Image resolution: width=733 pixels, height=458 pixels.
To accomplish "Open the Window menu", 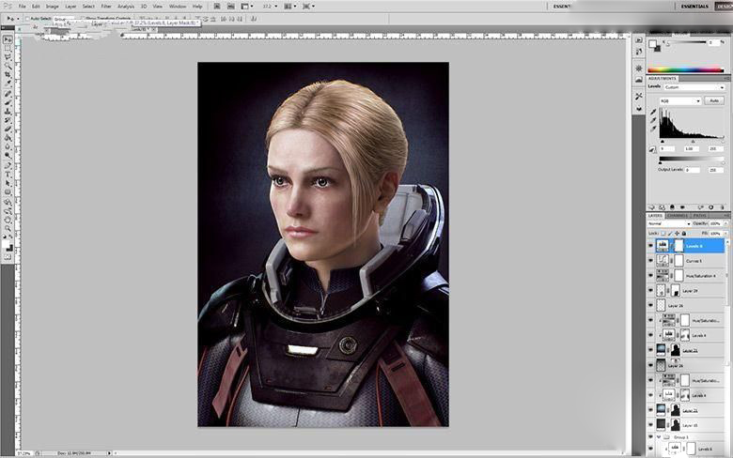I will 178,7.
